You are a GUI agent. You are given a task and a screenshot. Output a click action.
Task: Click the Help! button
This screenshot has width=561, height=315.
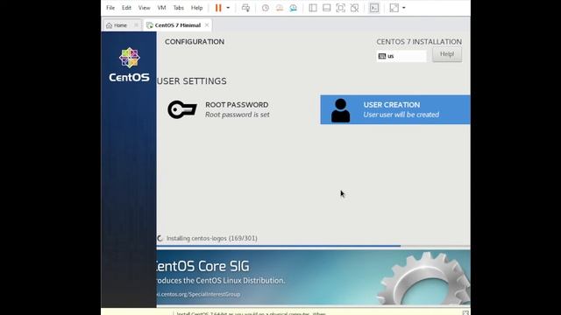coord(447,54)
